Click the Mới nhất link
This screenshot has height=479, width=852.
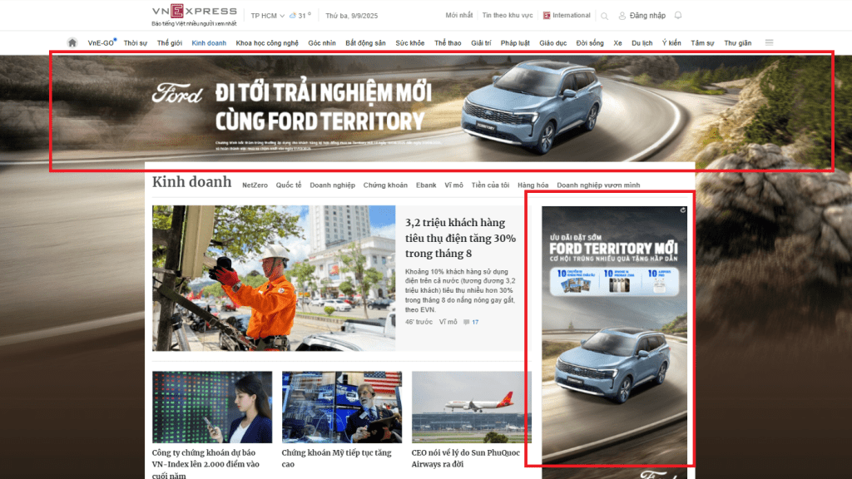[459, 16]
